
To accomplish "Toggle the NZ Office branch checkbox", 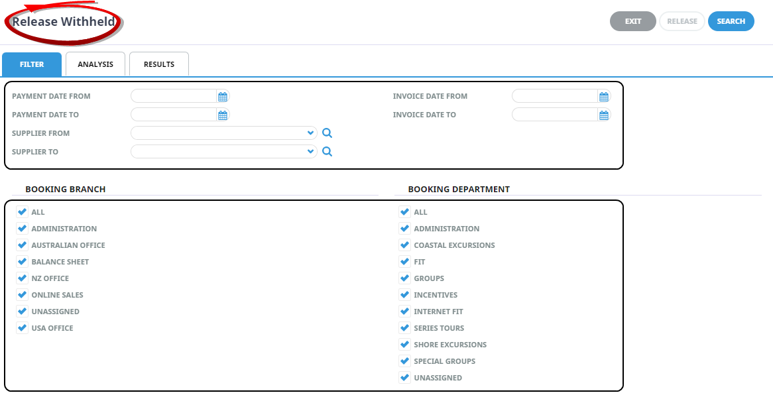I will click(23, 278).
